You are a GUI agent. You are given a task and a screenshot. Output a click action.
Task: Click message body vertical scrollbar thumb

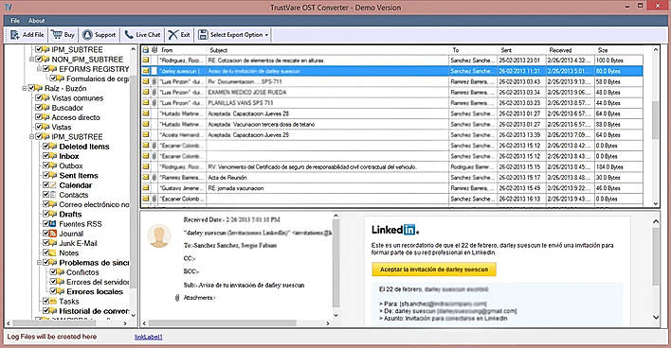click(656, 256)
